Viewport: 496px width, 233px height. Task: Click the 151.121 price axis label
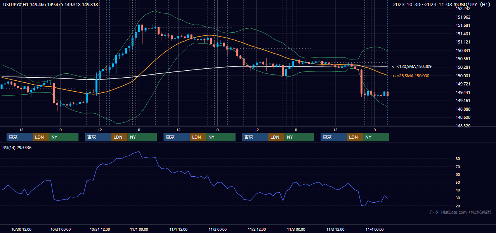click(x=463, y=42)
